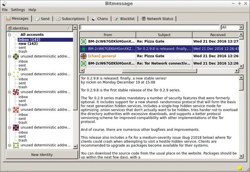Click the message list scroll-left arrow
The height and width of the screenshot is (172, 250).
(82, 71)
